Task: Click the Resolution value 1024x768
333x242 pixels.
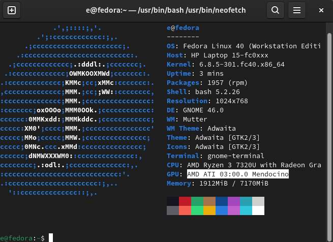Action: click(232, 101)
